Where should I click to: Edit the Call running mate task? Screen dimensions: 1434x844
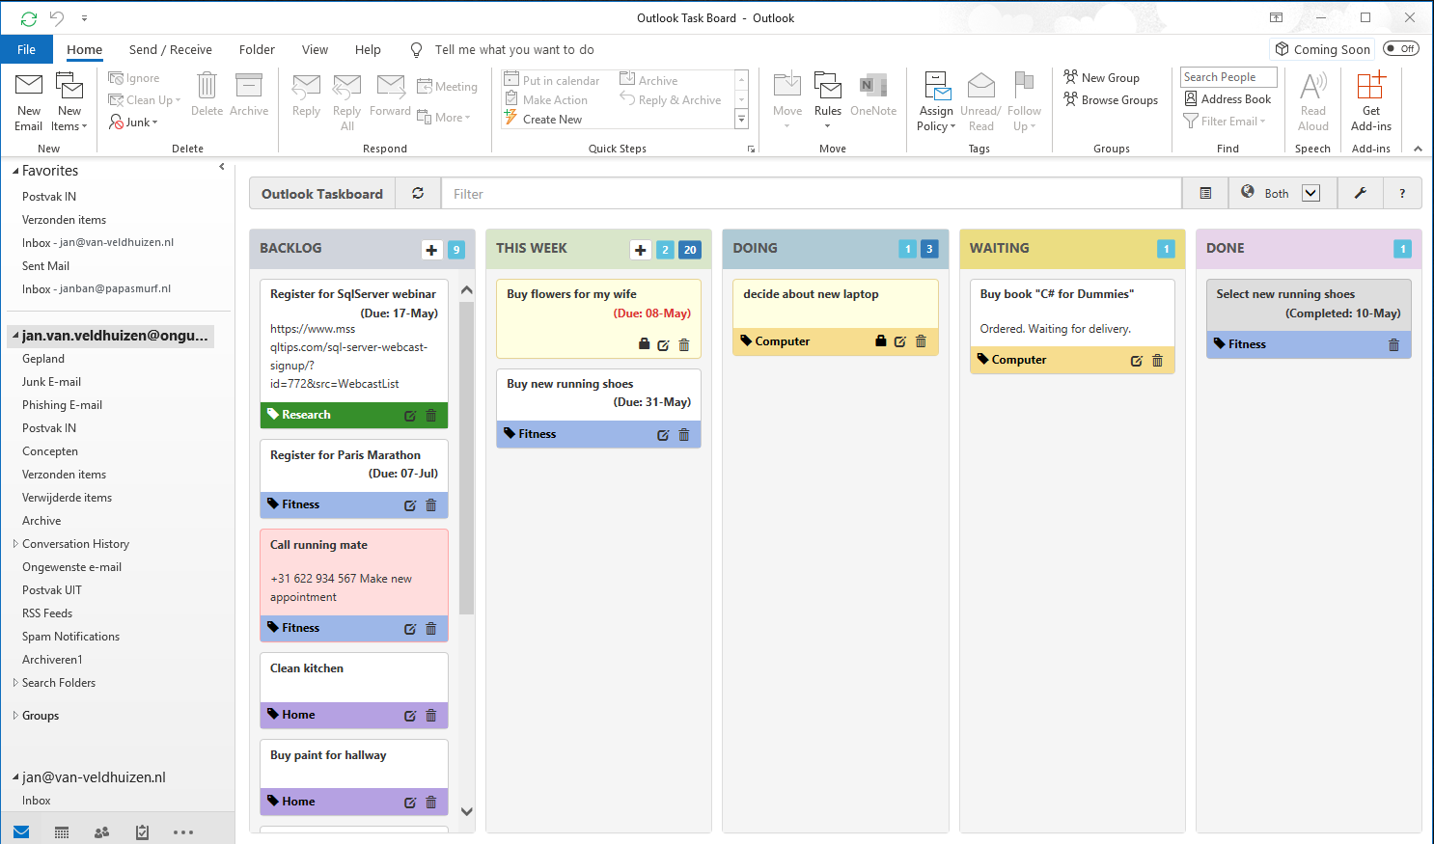pos(410,629)
